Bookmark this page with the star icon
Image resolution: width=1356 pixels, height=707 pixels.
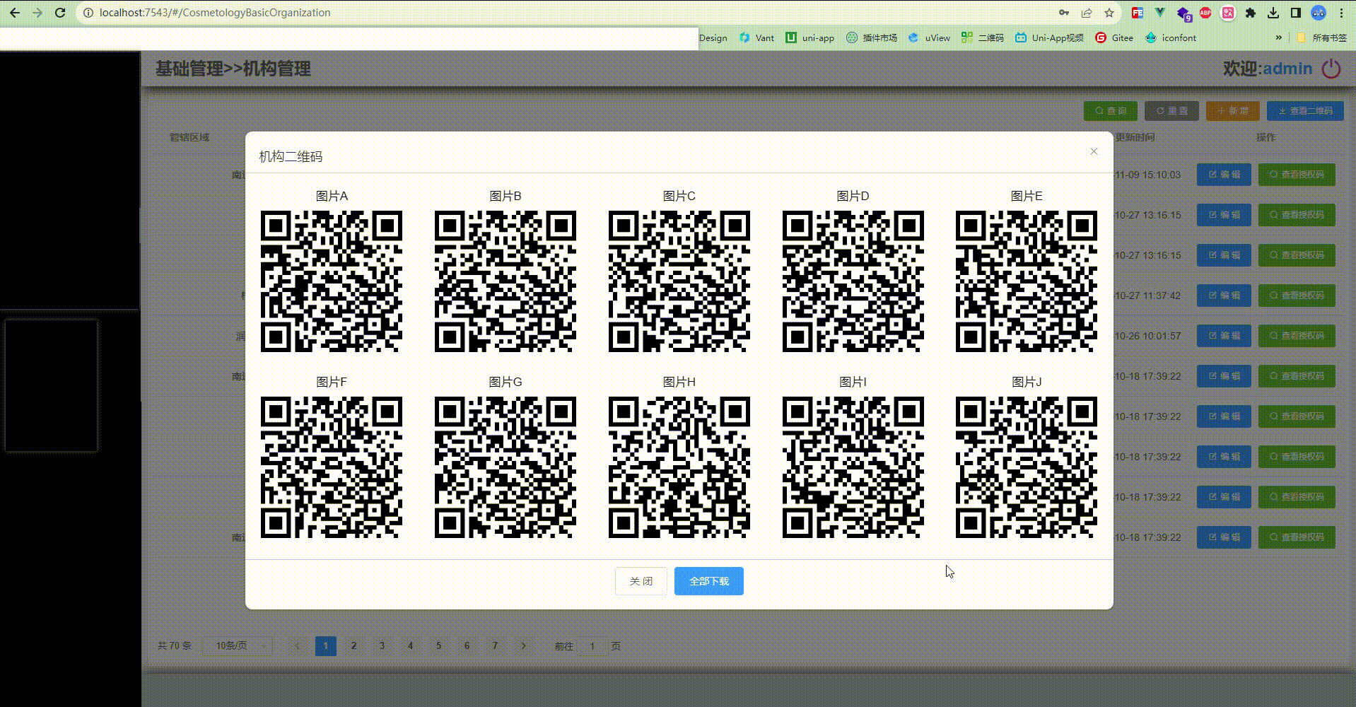click(1109, 13)
